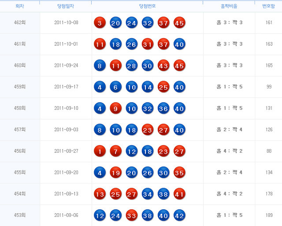This screenshot has height=226, width=282.
Task: Click ball 9 in the 458회 row
Action: pyautogui.click(x=115, y=108)
